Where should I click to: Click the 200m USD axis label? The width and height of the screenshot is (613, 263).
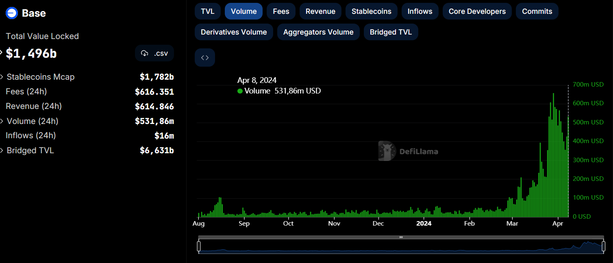pyautogui.click(x=588, y=178)
